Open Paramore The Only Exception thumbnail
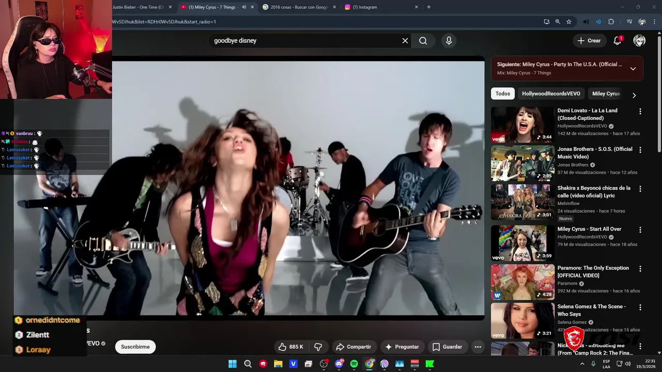The image size is (662, 372). tap(522, 282)
